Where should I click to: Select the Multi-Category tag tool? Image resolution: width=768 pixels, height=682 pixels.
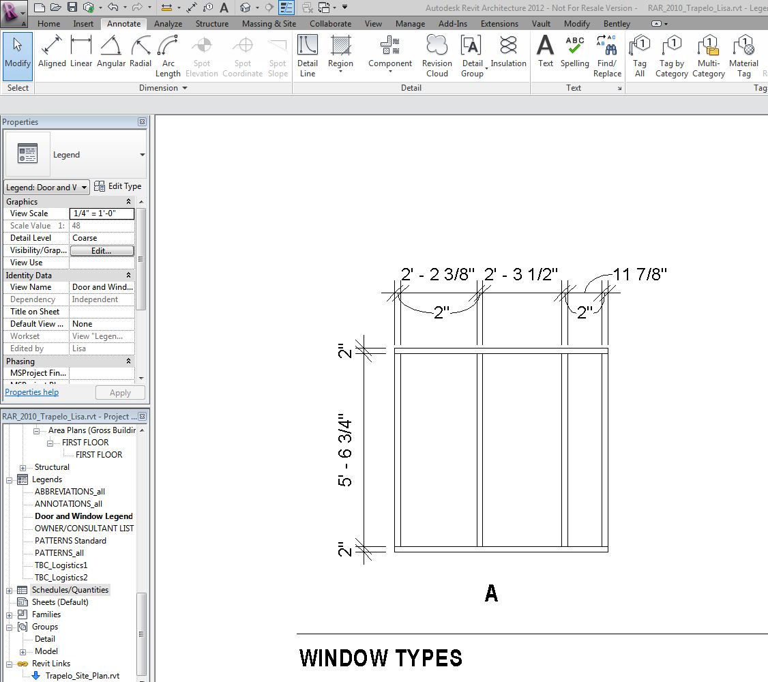(708, 55)
